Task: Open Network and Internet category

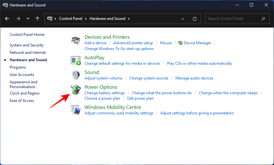Action: point(28,53)
